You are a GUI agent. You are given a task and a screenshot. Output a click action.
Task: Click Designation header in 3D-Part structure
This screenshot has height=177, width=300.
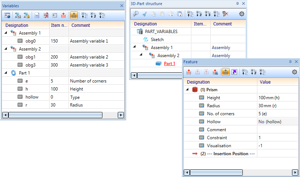click(x=161, y=24)
